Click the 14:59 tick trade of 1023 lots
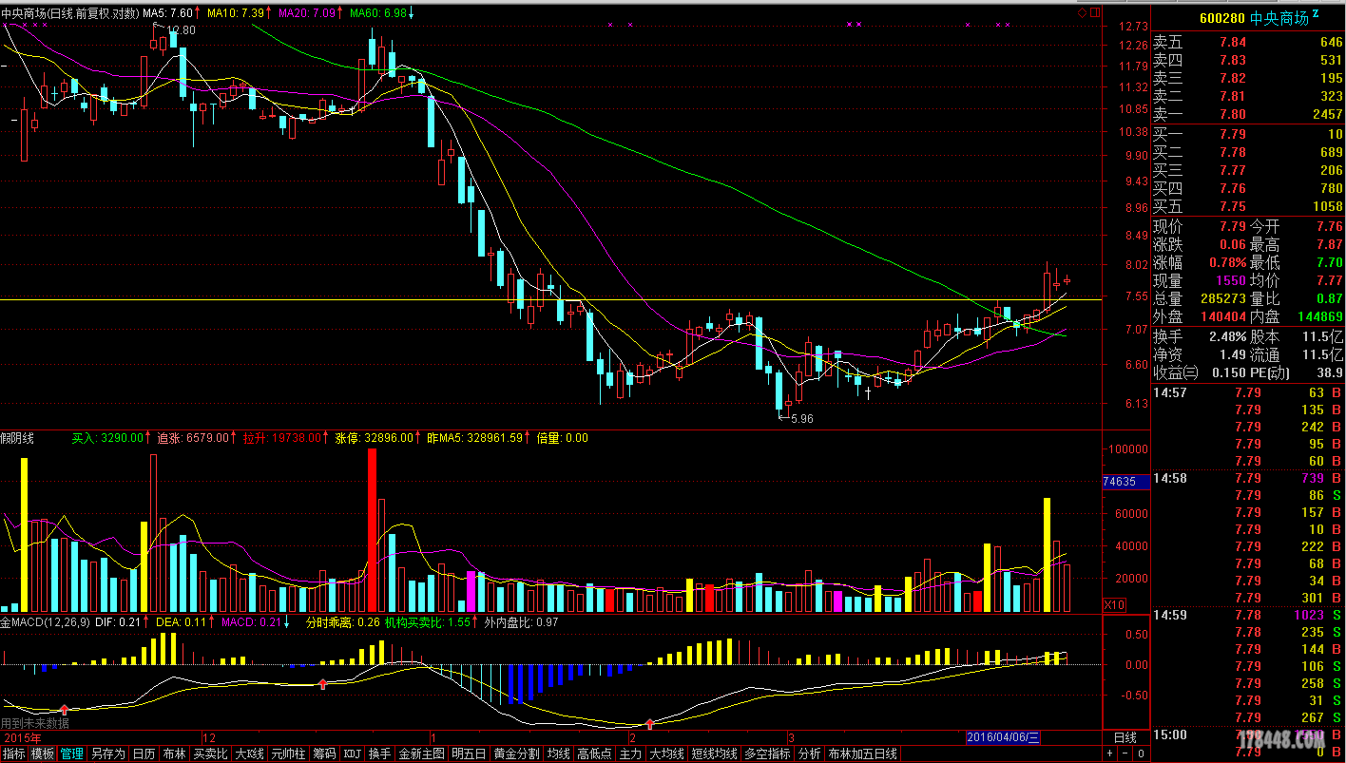This screenshot has width=1346, height=763. tap(1248, 615)
